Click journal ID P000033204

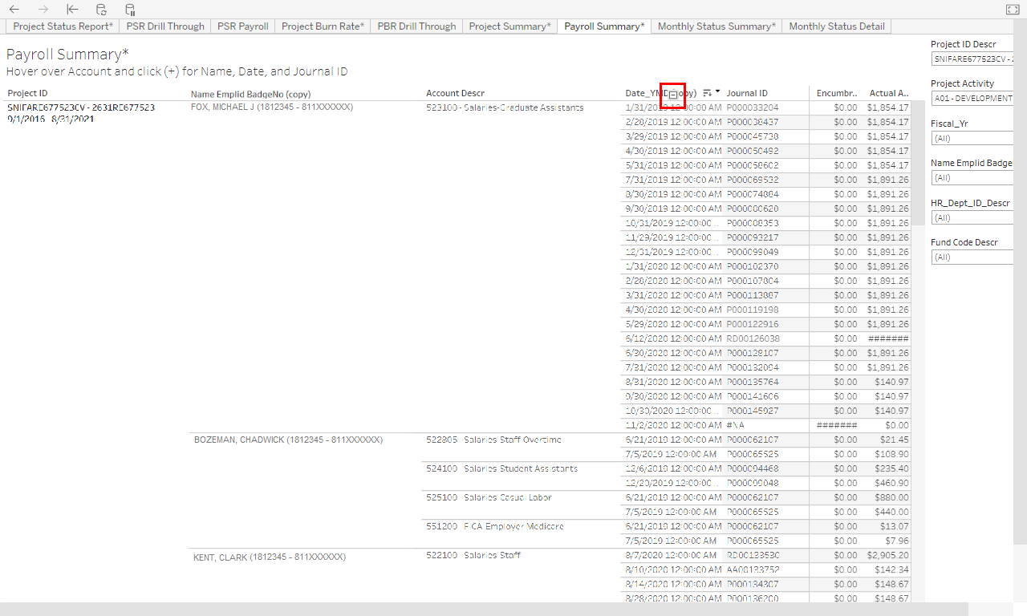pos(753,107)
